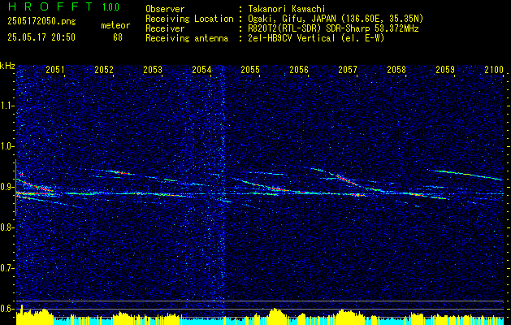This screenshot has height=325, width=511.
Task: Click the red meteor echo near 2057
Action: click(x=346, y=180)
